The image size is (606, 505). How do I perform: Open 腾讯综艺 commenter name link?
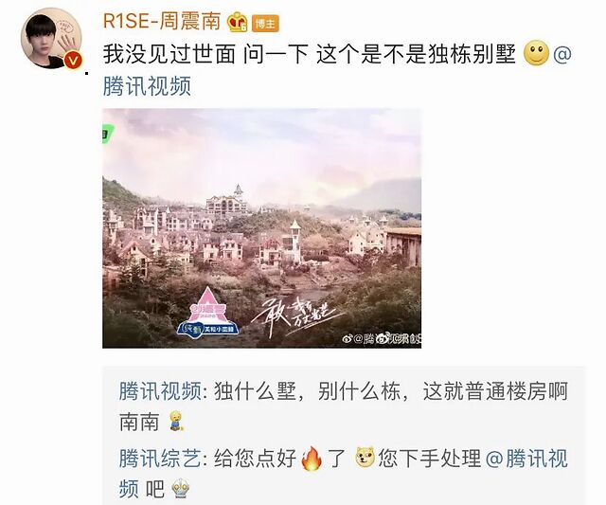(160, 459)
